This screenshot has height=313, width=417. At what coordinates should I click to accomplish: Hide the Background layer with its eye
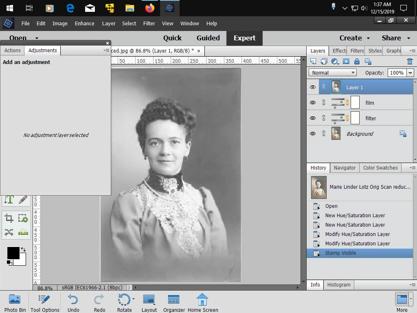[313, 133]
